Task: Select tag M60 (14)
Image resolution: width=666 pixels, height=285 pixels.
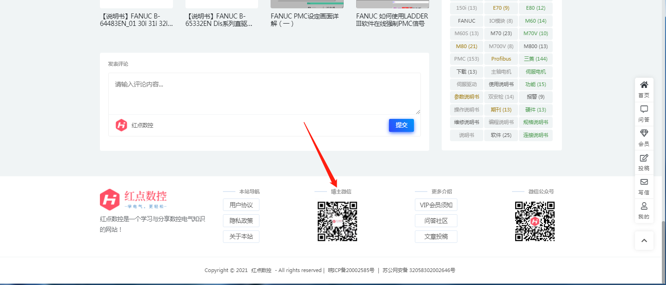Action: click(536, 21)
